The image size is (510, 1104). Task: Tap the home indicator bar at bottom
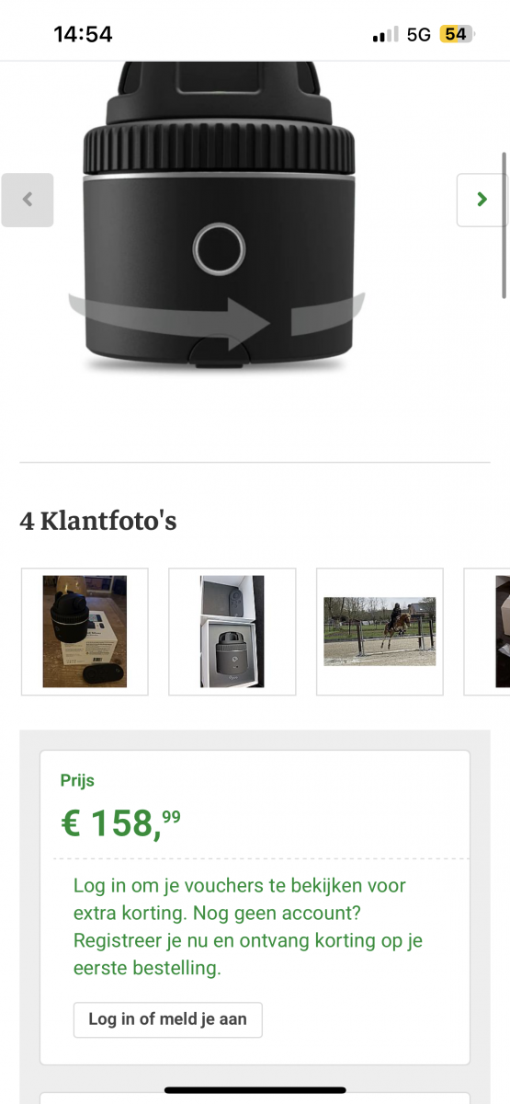pyautogui.click(x=255, y=1090)
